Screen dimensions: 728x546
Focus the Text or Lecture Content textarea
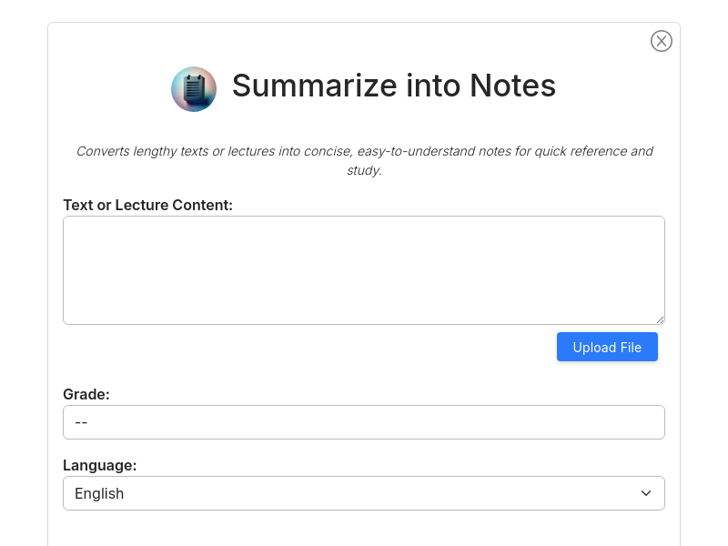click(x=364, y=270)
